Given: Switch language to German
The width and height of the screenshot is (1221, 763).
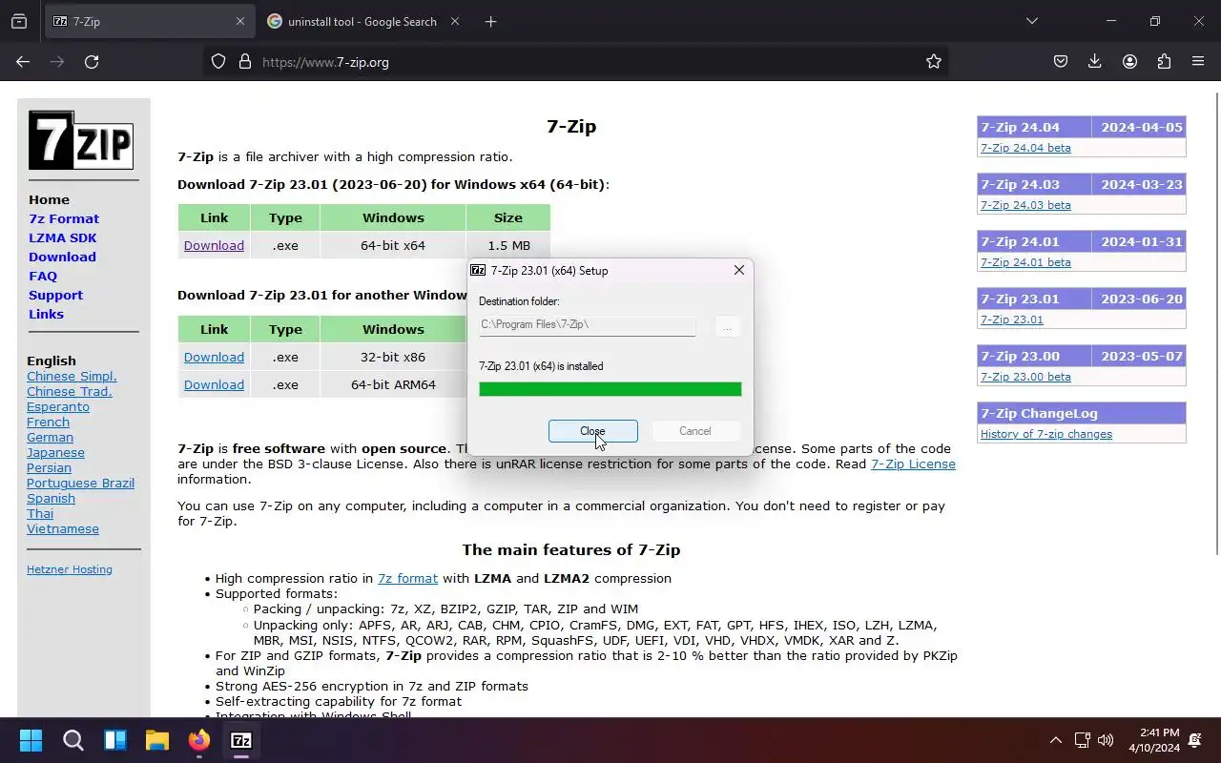Looking at the screenshot, I should tap(50, 437).
